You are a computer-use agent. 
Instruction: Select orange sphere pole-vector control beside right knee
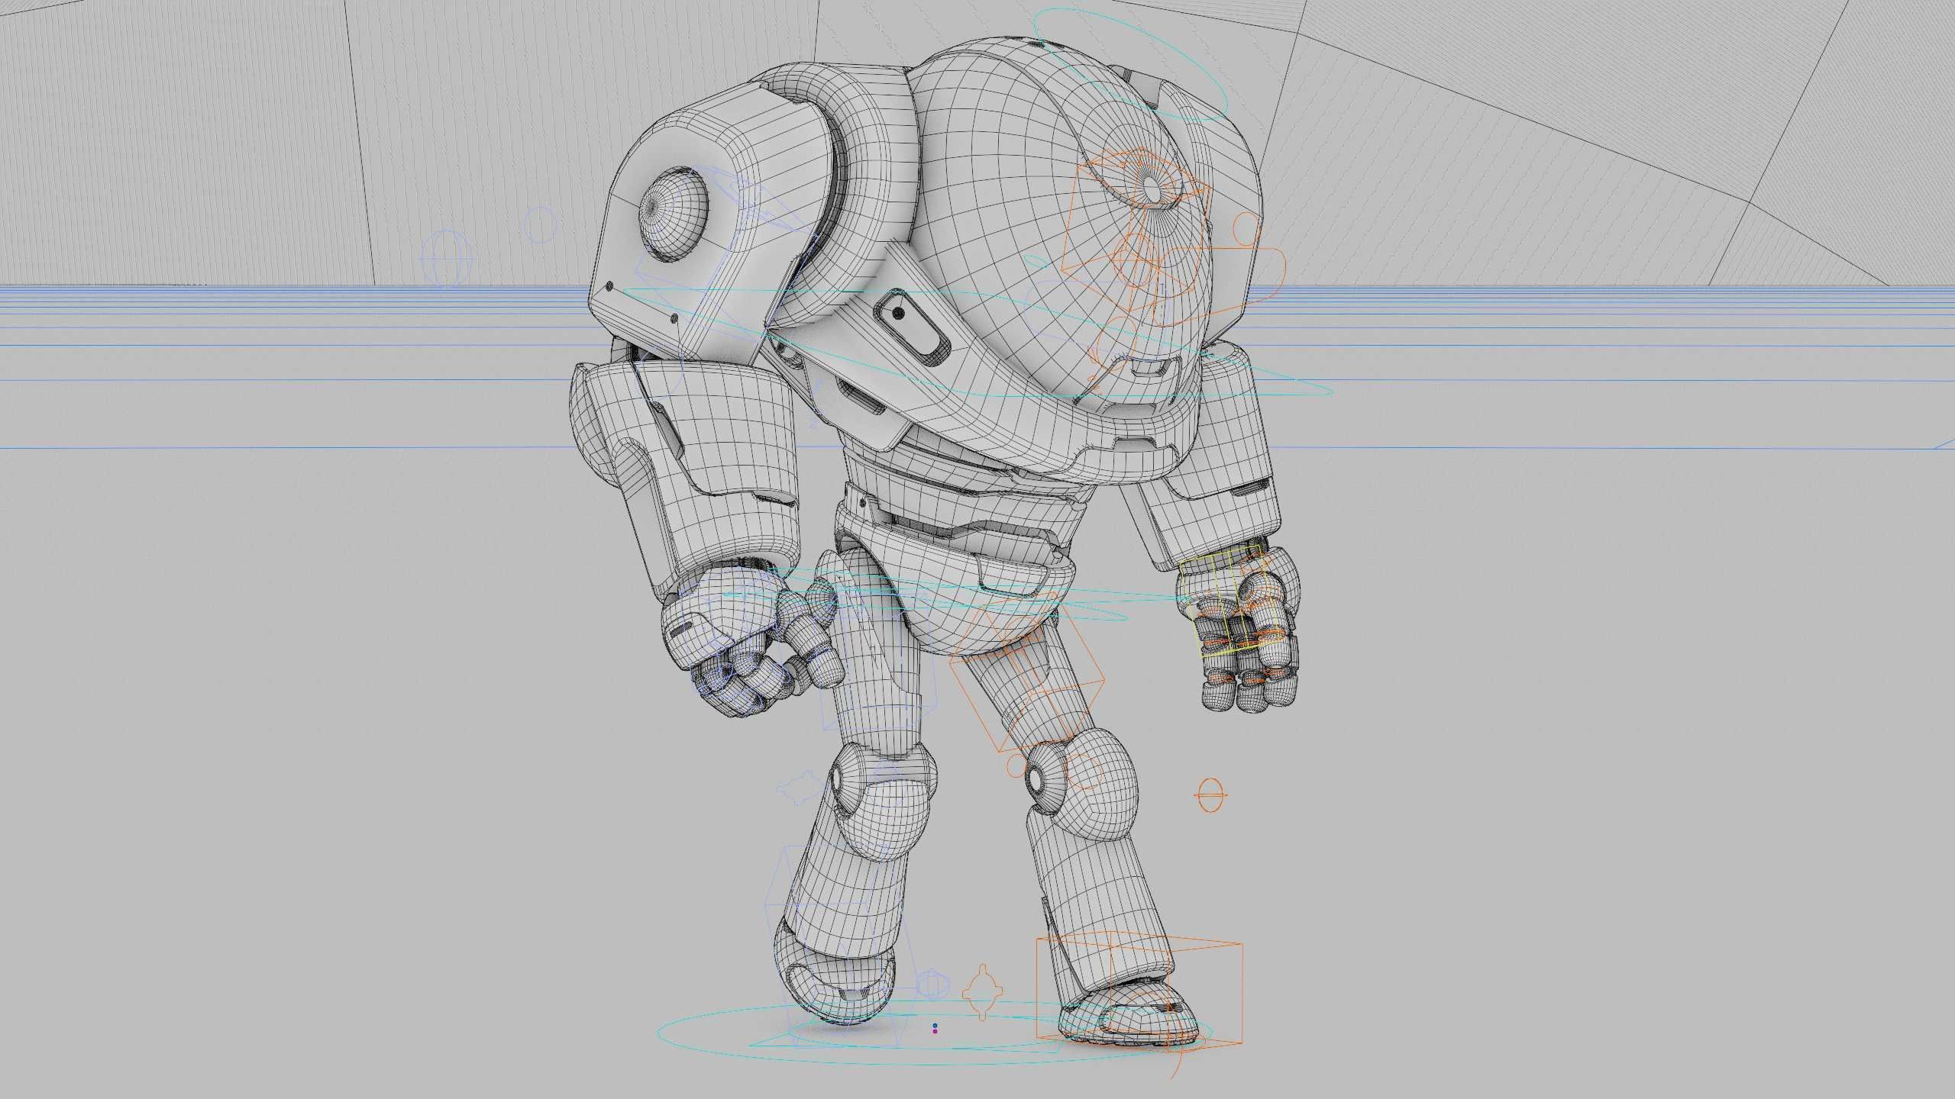(x=1211, y=796)
